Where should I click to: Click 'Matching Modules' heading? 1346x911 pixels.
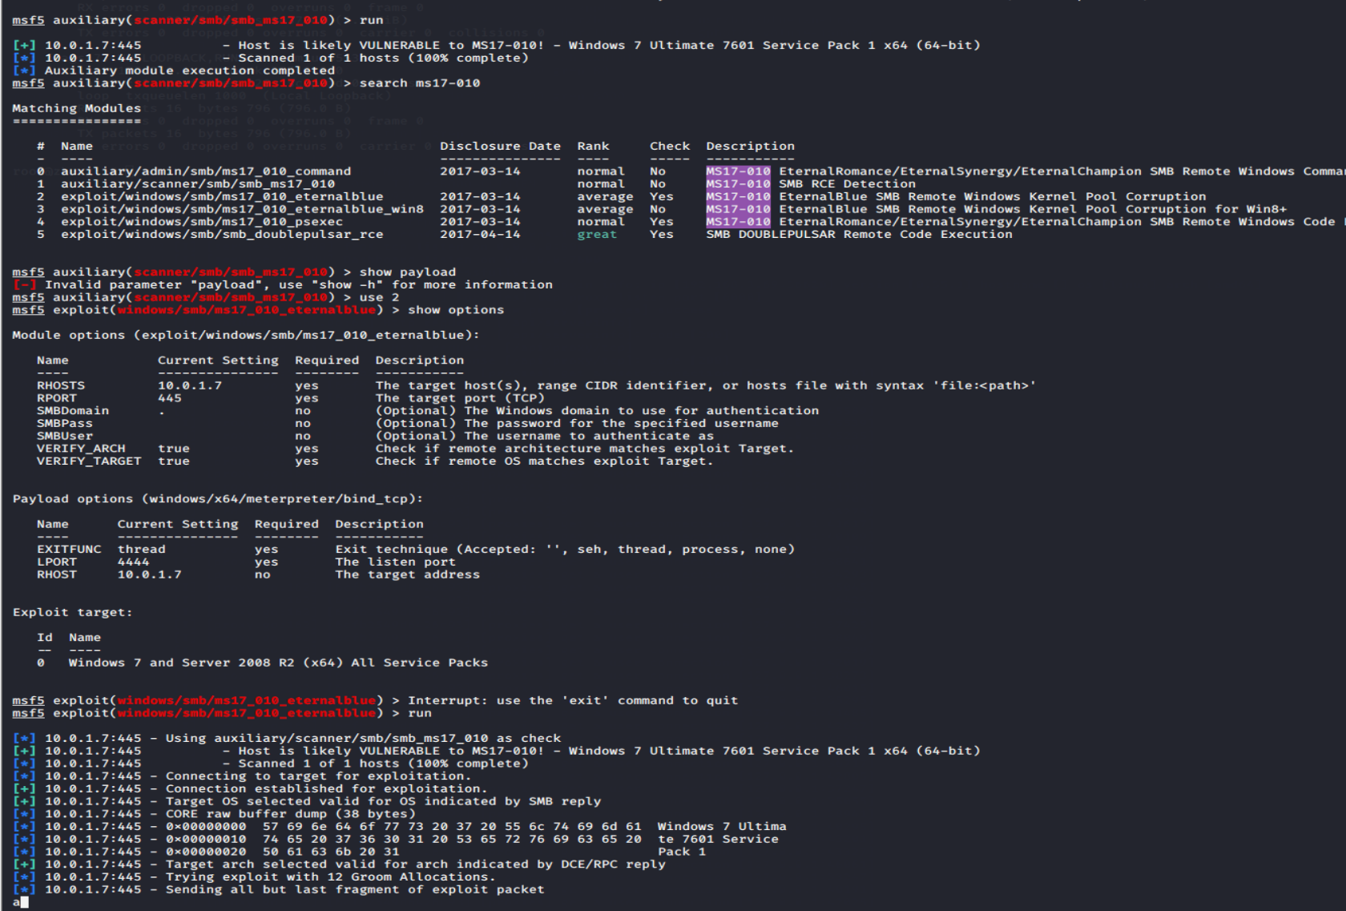[76, 108]
